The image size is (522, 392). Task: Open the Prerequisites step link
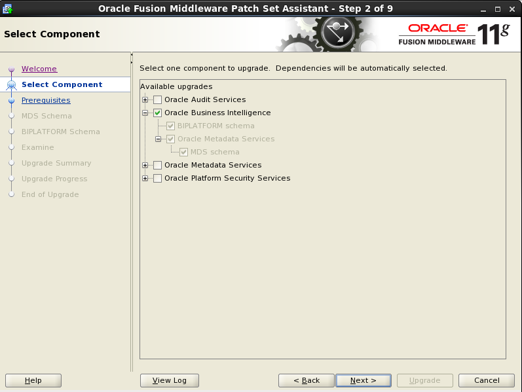pos(46,100)
